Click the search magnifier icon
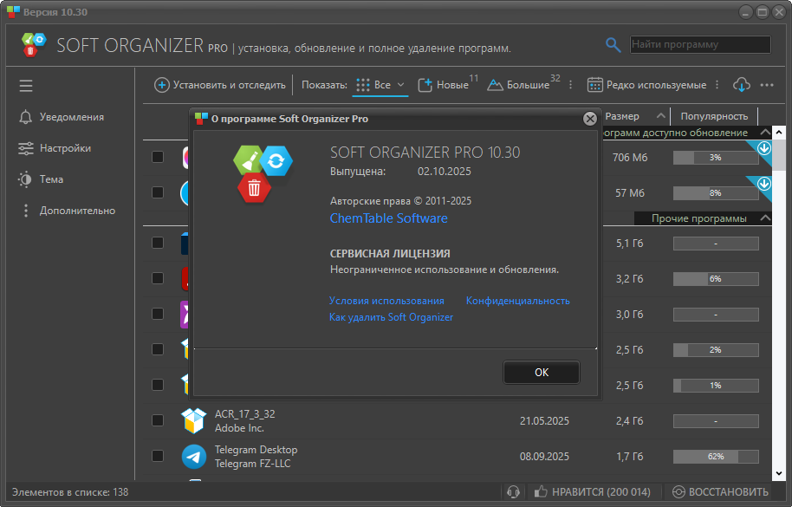 (613, 45)
